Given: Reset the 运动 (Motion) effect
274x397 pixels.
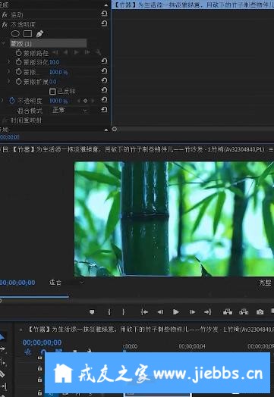Looking at the screenshot, I should [104, 14].
